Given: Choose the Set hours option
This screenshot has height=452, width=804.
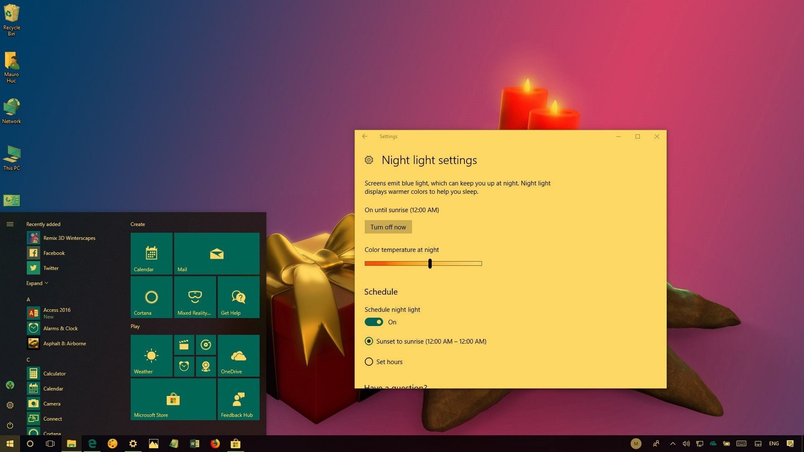Looking at the screenshot, I should 369,362.
